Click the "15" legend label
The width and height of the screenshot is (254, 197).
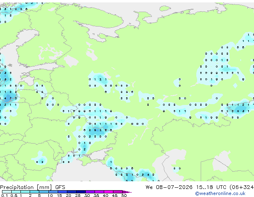[x=59, y=195]
